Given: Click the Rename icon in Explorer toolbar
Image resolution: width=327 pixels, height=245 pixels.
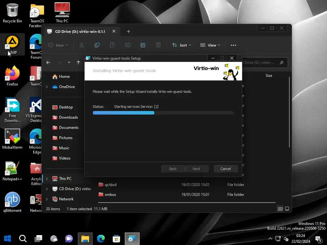Looking at the screenshot, I should (x=128, y=45).
